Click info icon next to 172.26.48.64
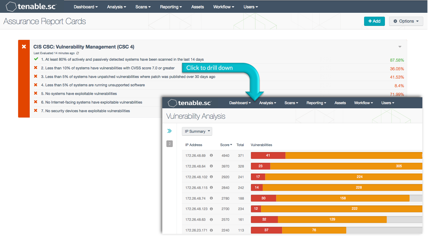428x244 pixels. coord(211,166)
